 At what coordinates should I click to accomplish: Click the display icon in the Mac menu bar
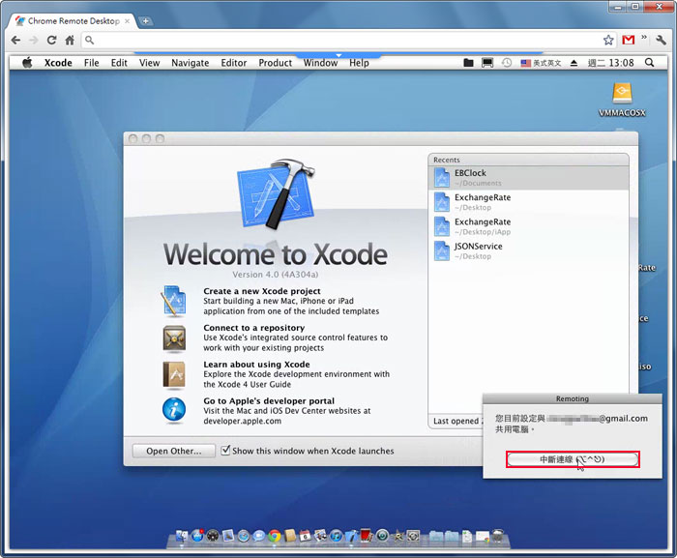(x=487, y=63)
